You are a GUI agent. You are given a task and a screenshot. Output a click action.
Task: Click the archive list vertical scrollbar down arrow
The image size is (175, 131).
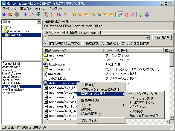[x=171, y=117]
